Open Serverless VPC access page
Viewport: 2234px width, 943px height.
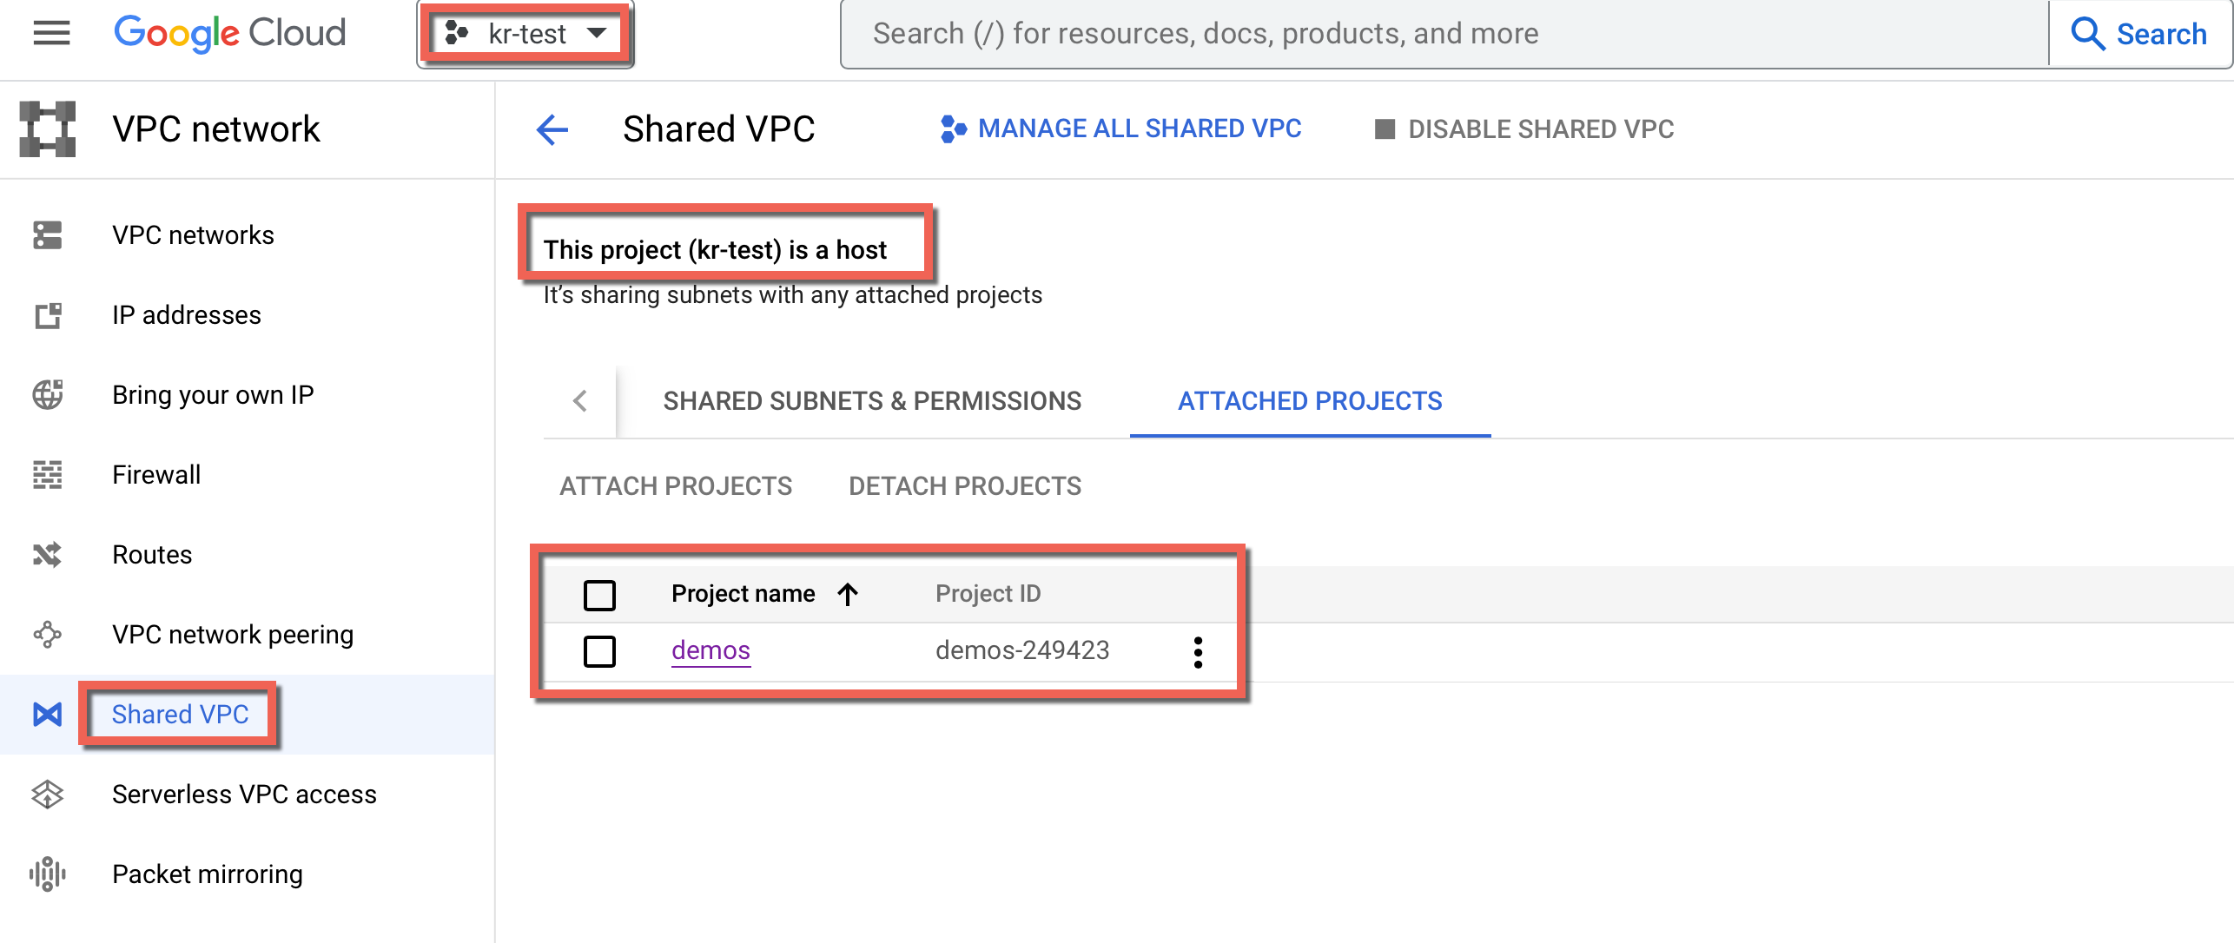point(244,795)
